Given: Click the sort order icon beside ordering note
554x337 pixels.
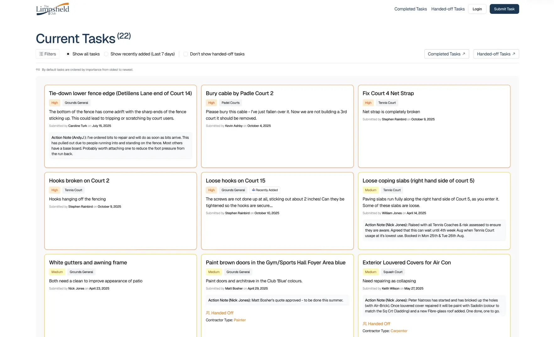Looking at the screenshot, I should [x=38, y=70].
